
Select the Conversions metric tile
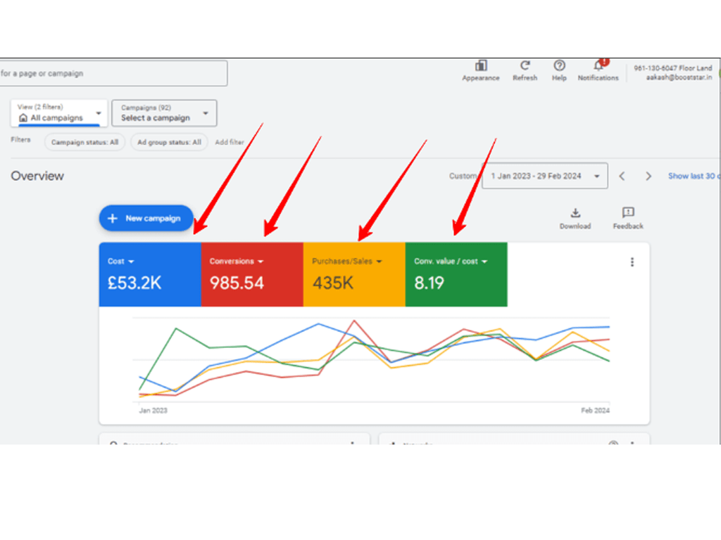(251, 275)
